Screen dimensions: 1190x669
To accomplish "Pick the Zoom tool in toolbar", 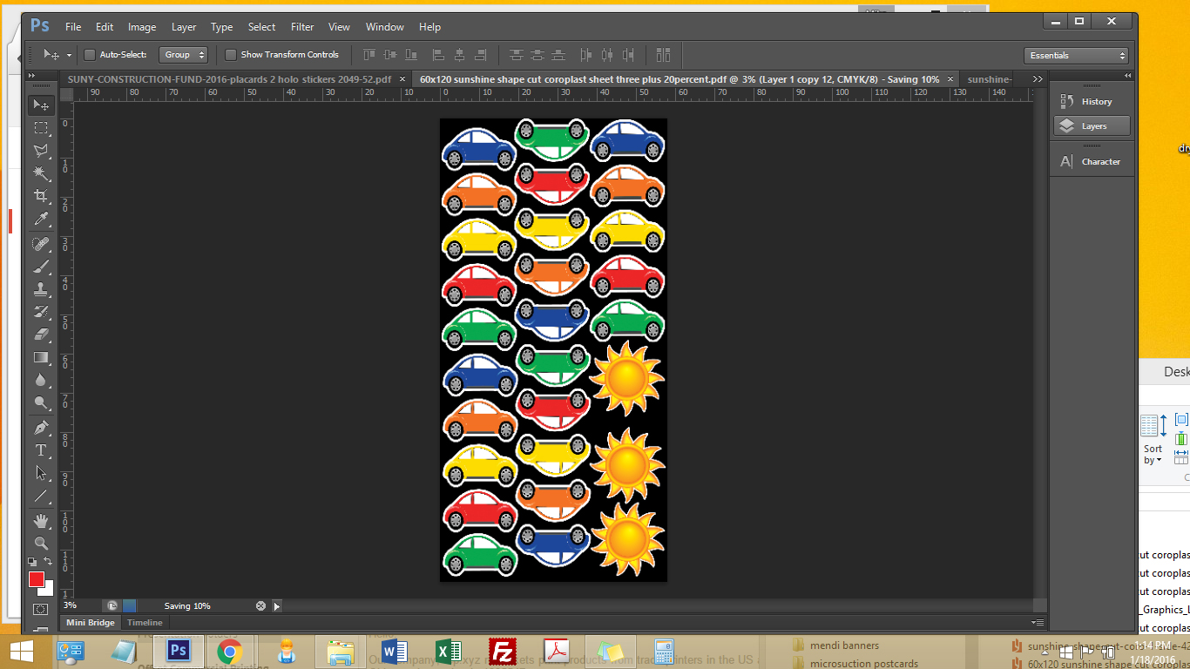I will (41, 543).
